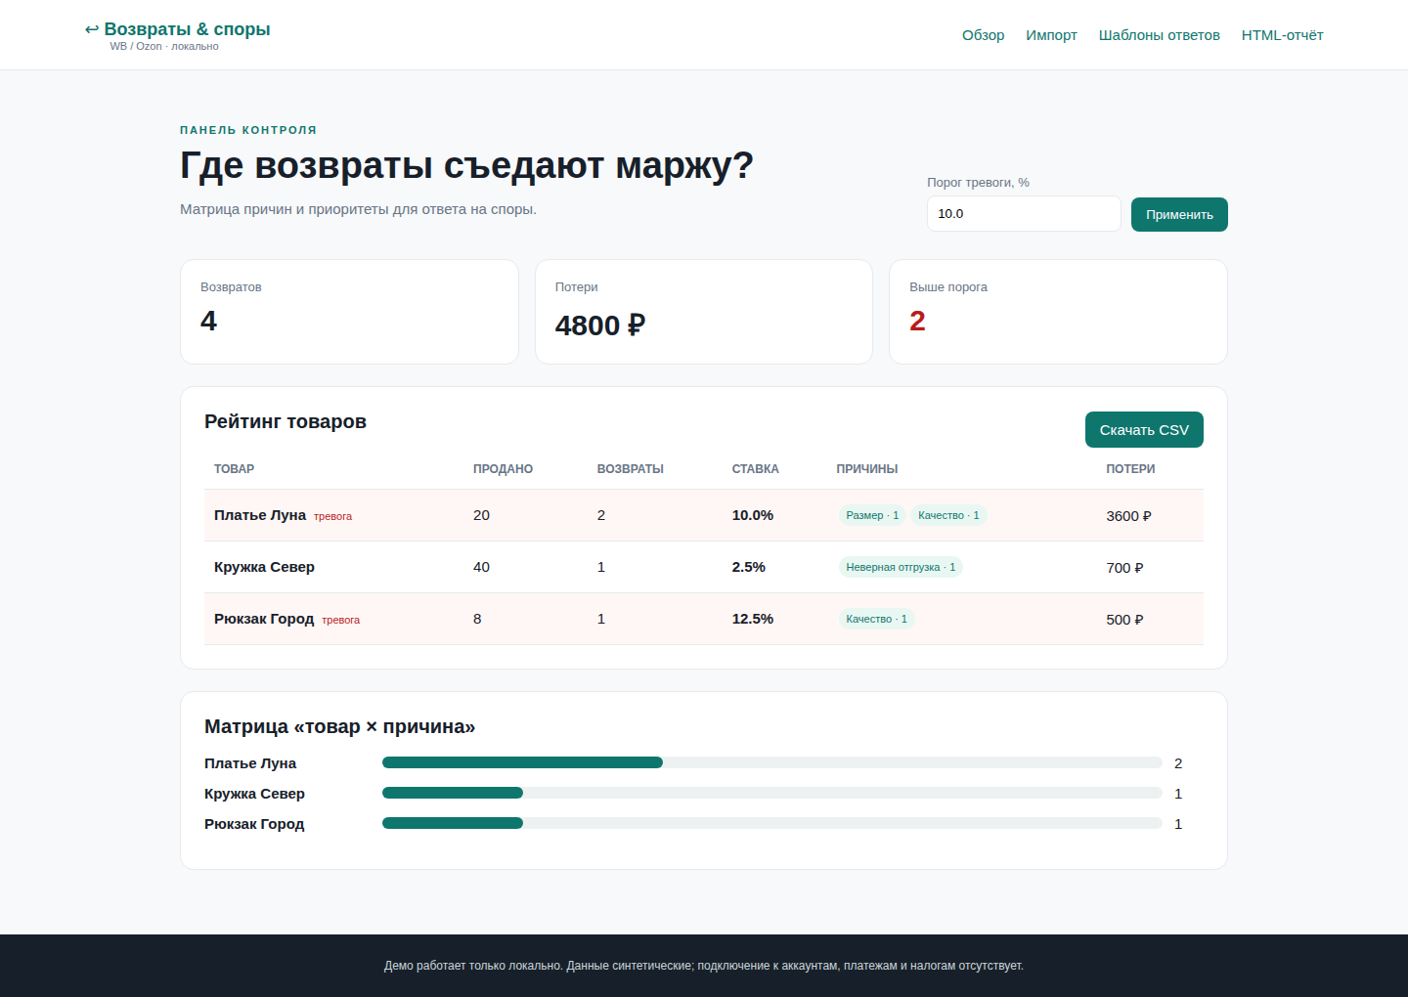Select the Выше порога card
1408x997 pixels.
(1058, 312)
